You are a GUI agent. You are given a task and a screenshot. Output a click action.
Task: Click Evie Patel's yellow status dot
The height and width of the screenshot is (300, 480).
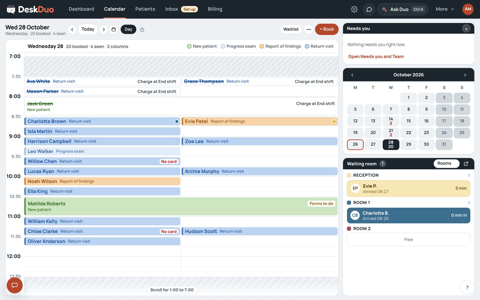[334, 121]
